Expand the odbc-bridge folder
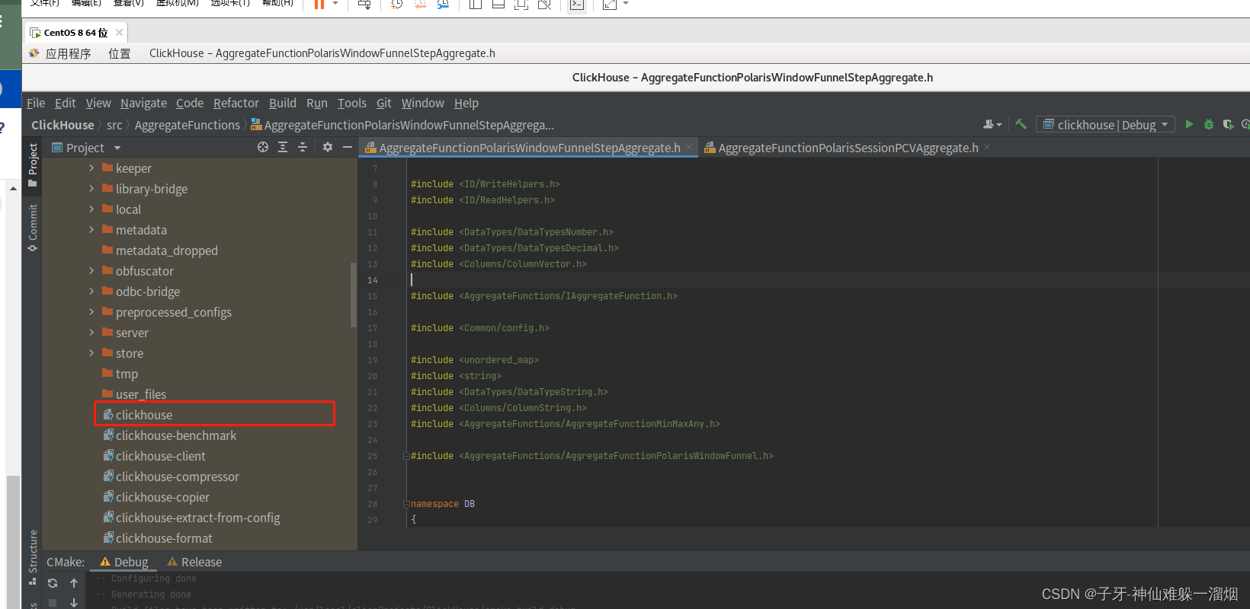Viewport: 1250px width, 609px height. (91, 291)
